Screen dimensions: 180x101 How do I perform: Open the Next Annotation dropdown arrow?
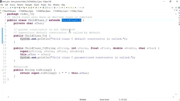point(62,8)
